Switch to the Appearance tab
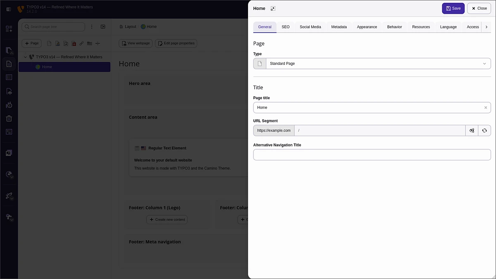 367,27
